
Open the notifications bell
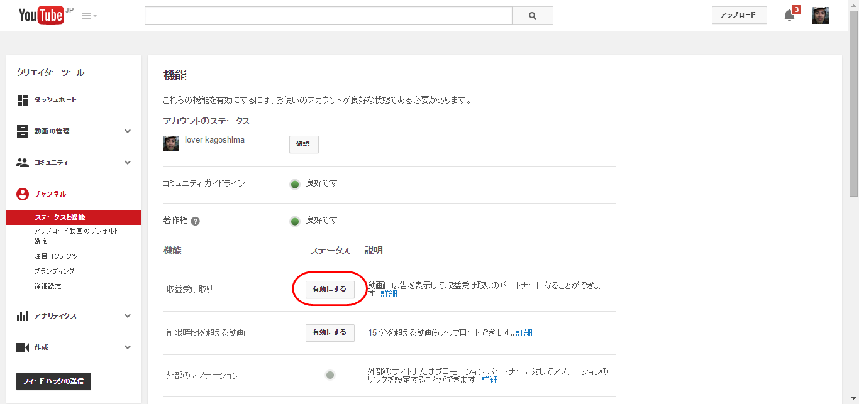pos(789,16)
